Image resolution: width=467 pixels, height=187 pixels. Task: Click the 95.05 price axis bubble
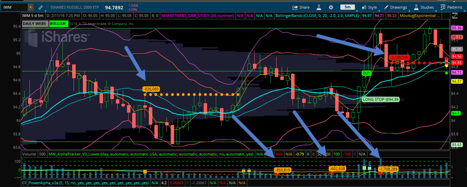click(456, 49)
